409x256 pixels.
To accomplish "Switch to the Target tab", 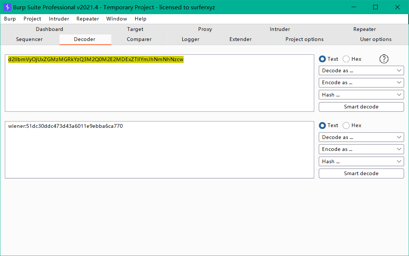I will click(x=135, y=29).
